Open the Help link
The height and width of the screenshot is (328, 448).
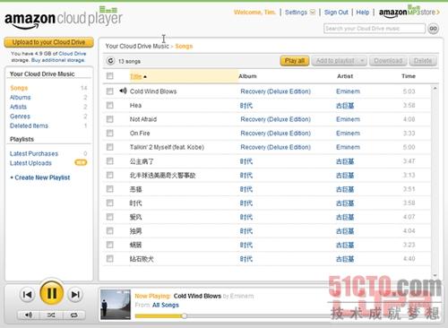363,13
